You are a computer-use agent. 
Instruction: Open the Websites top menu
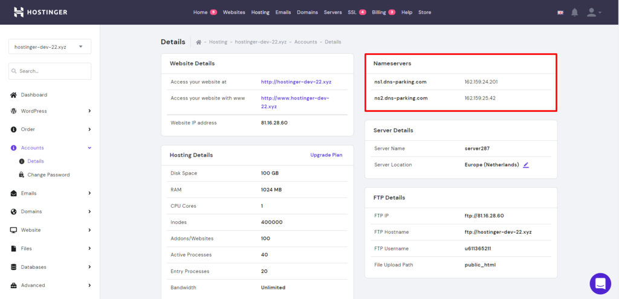(x=234, y=12)
